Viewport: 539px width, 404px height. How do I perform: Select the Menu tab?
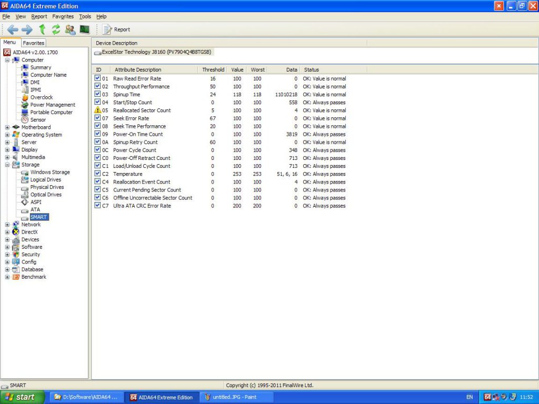(x=9, y=42)
